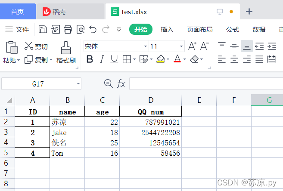Click the monitor display icon on test.xlsx tab

pyautogui.click(x=220, y=12)
